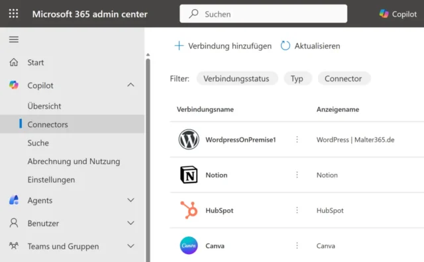This screenshot has height=262, width=424.
Task: Open the Canva connection name
Action: point(215,246)
